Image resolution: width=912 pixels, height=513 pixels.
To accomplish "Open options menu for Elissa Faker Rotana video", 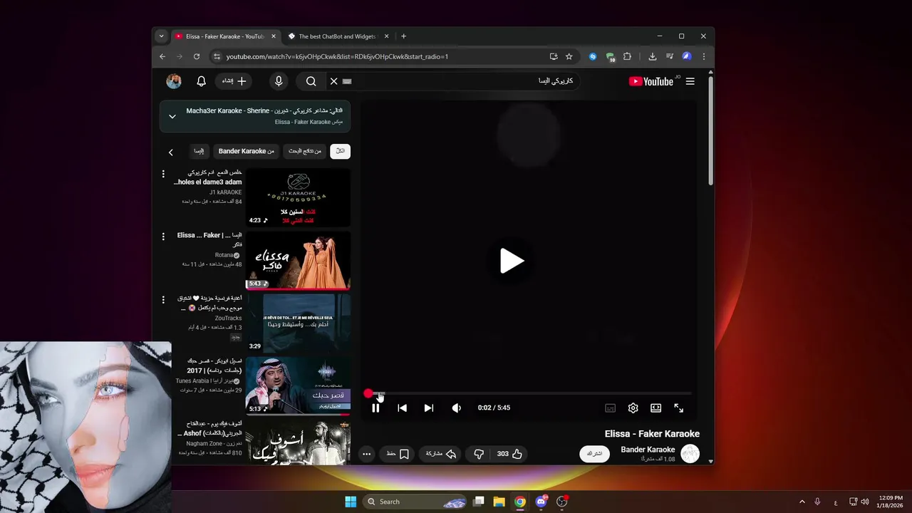I will click(163, 237).
